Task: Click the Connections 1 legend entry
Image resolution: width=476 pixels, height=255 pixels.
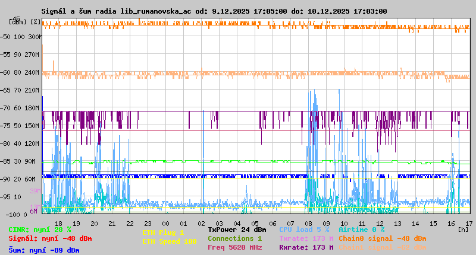Action: [234, 238]
